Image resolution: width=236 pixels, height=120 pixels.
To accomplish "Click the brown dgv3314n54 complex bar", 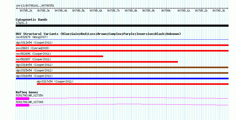I will 122,67.
